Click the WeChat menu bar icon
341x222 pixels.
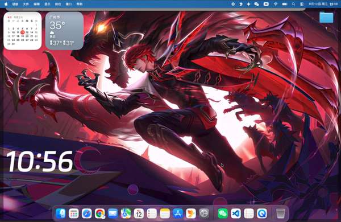257,4
